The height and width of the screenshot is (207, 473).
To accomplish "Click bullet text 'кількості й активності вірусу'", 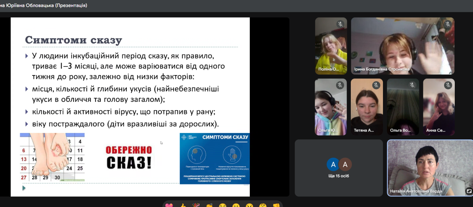I will click(x=84, y=112).
